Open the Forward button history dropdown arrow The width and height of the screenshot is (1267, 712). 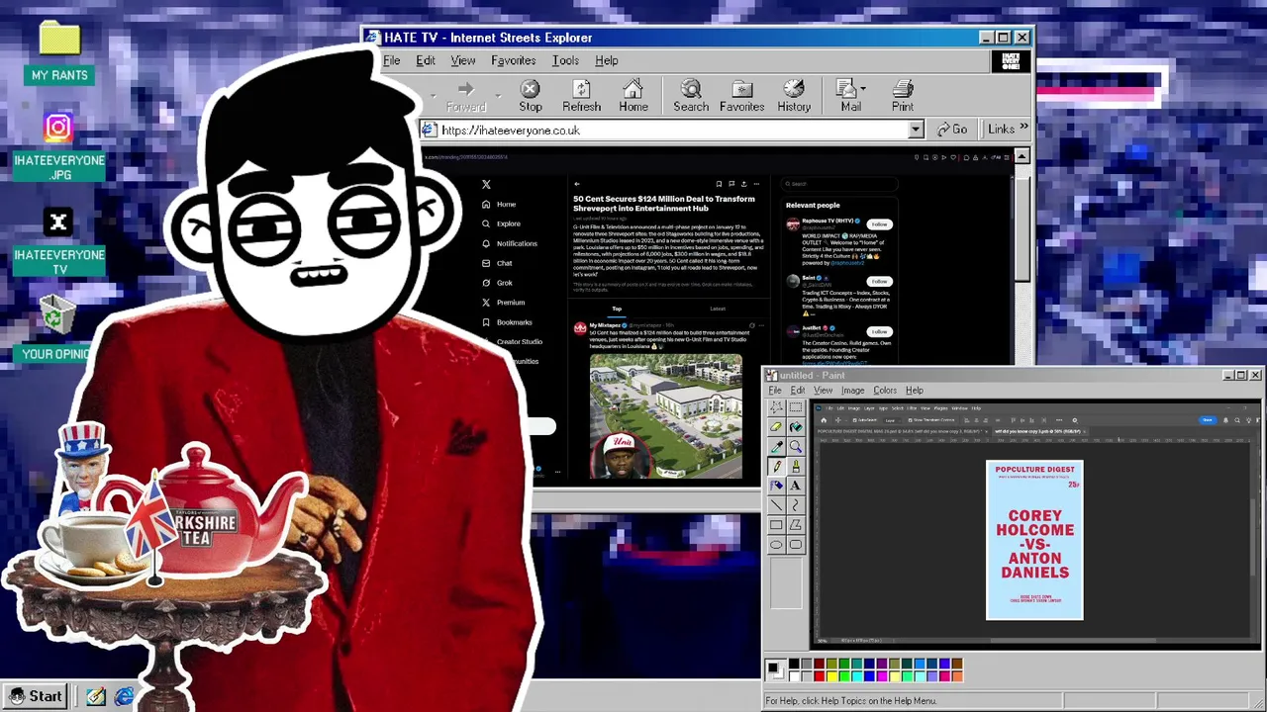pyautogui.click(x=498, y=96)
